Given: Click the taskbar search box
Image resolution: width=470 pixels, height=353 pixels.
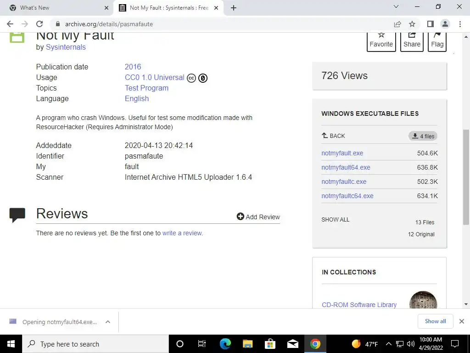Looking at the screenshot, I should pos(95,344).
